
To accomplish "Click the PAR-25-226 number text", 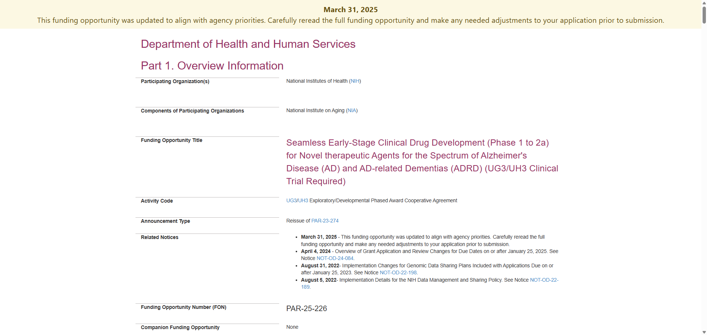I will (x=307, y=309).
